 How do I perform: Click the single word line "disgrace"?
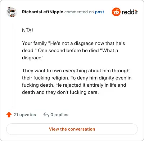click(33, 58)
